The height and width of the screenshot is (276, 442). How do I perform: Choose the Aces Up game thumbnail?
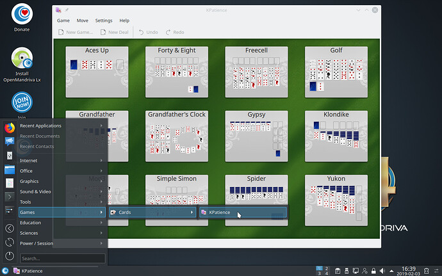[x=97, y=72]
